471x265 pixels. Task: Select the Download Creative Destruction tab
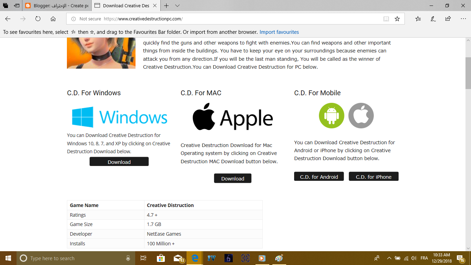coord(126,6)
